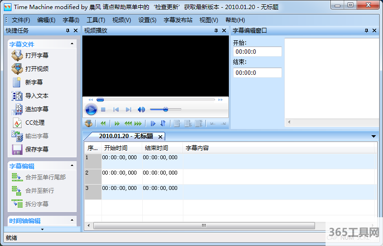The image size is (383, 246).
Task: Collapse the 时间轴编辑 section
Action: point(72,220)
